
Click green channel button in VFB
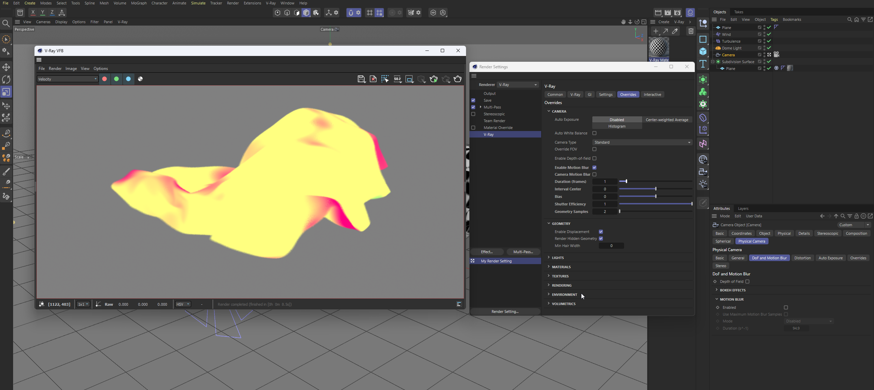coord(116,79)
